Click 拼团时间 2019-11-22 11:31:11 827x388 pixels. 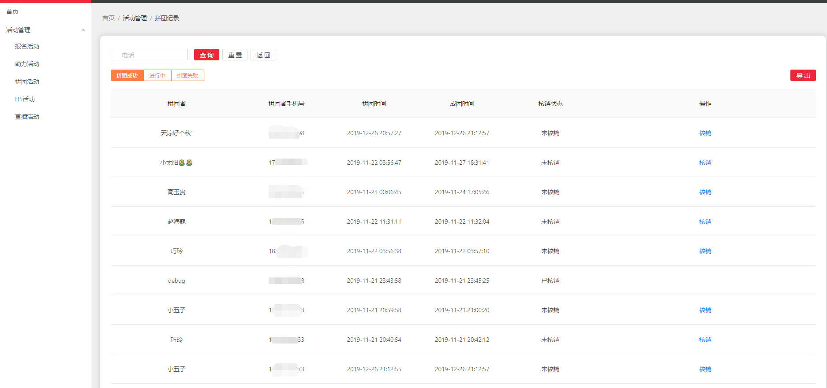tap(374, 222)
